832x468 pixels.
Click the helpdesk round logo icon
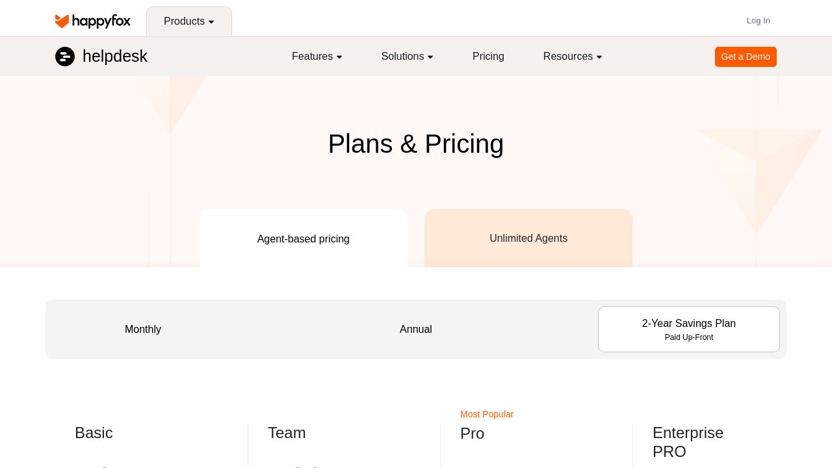pos(65,57)
